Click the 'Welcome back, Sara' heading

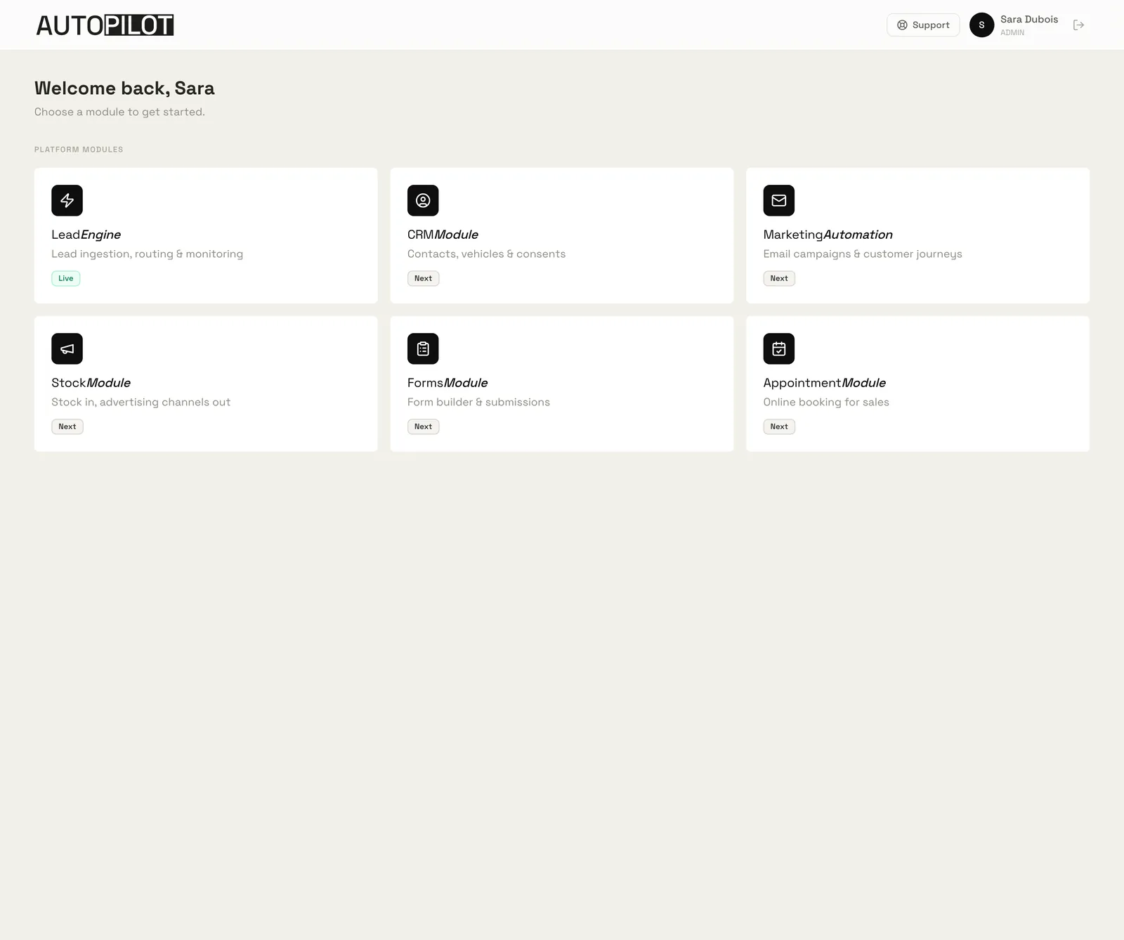[x=124, y=89]
